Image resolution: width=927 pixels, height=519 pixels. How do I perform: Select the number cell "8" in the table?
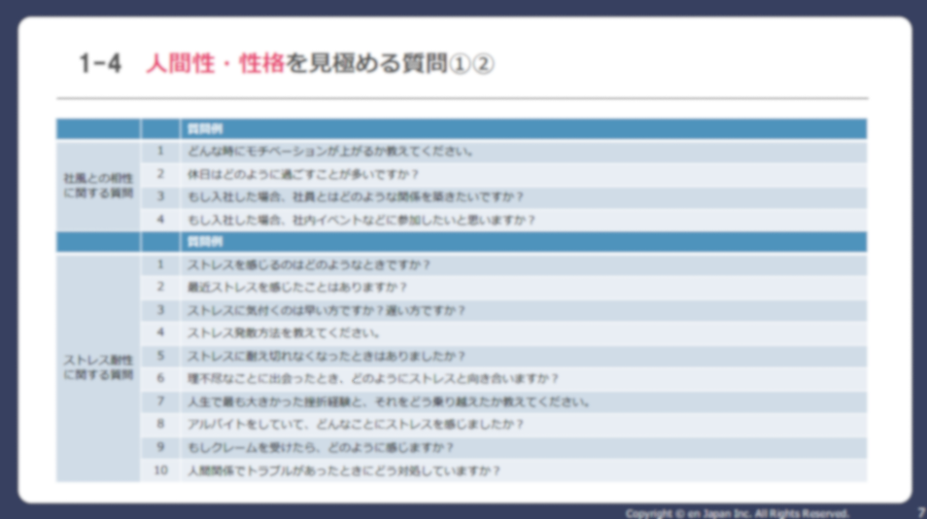point(160,425)
